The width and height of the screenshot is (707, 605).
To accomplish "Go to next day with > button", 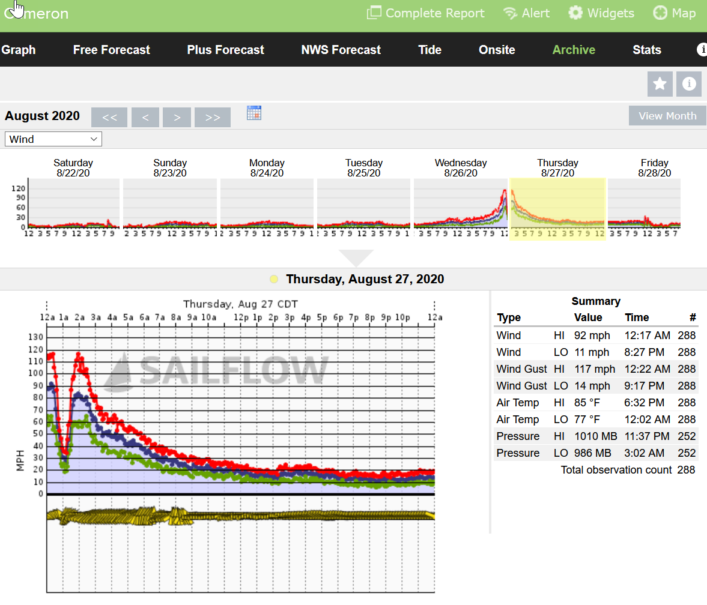I will point(177,118).
